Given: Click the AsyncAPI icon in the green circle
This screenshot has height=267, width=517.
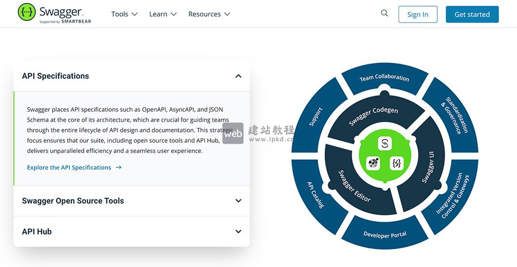Looking at the screenshot, I should [x=373, y=163].
